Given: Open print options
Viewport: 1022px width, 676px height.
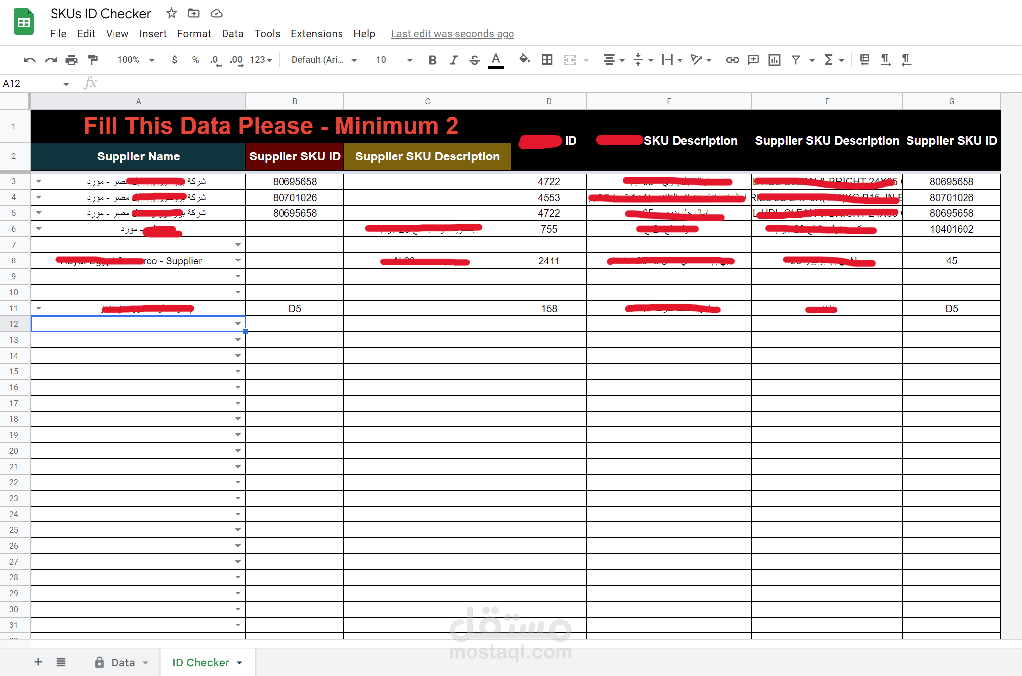Looking at the screenshot, I should (71, 59).
